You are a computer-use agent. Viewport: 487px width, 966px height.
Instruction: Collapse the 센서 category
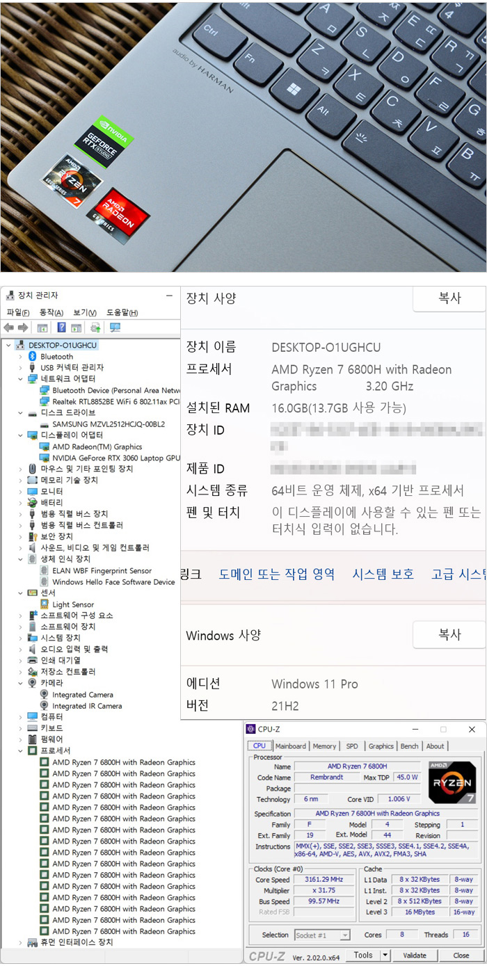[21, 593]
